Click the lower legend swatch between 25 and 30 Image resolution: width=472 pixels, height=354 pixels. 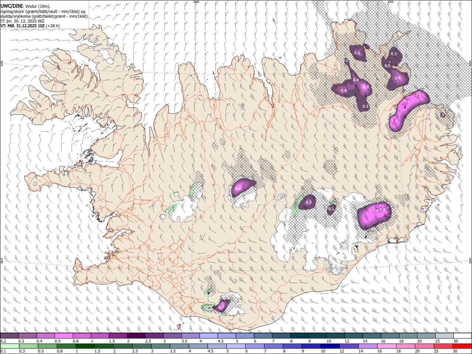[x=443, y=346]
